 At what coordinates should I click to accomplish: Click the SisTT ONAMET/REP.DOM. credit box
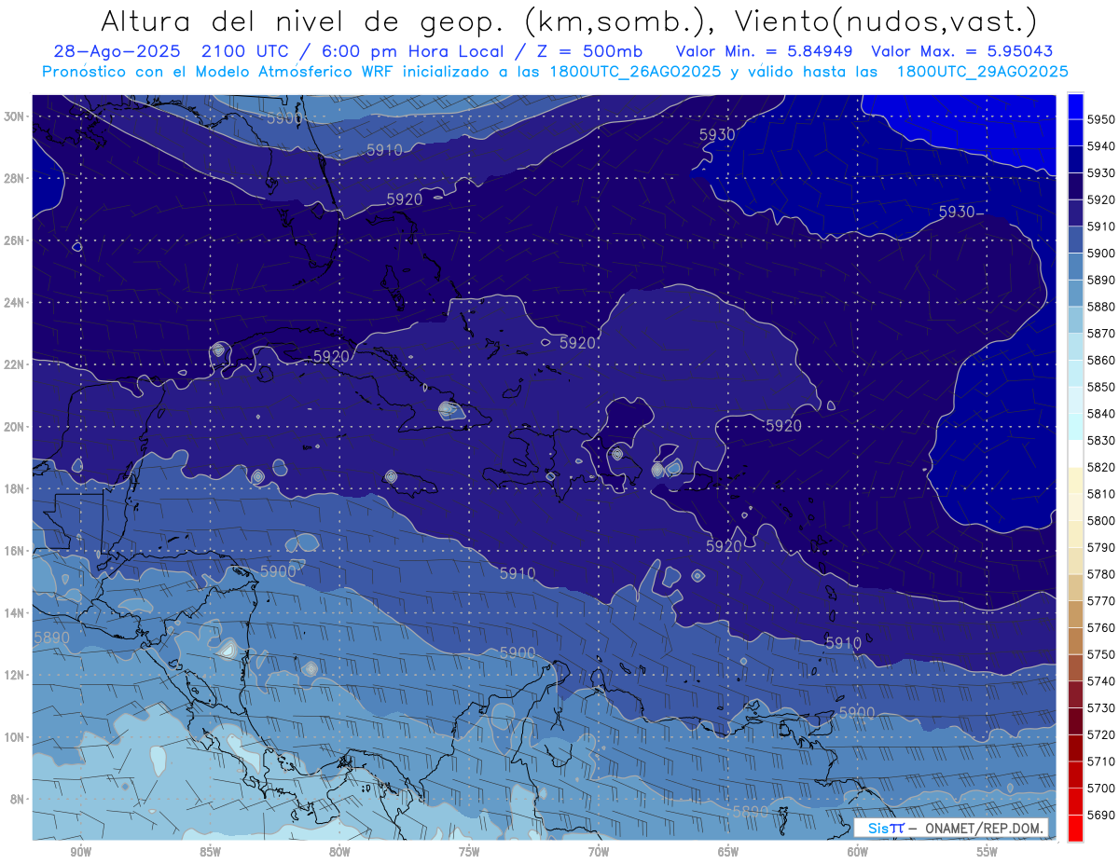click(x=950, y=828)
